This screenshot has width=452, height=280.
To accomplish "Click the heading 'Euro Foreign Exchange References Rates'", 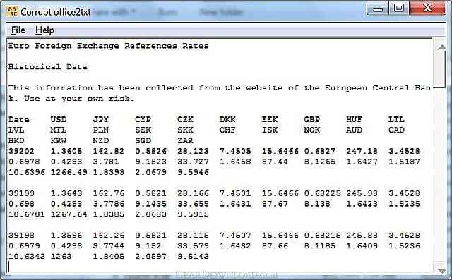I will [108, 46].
